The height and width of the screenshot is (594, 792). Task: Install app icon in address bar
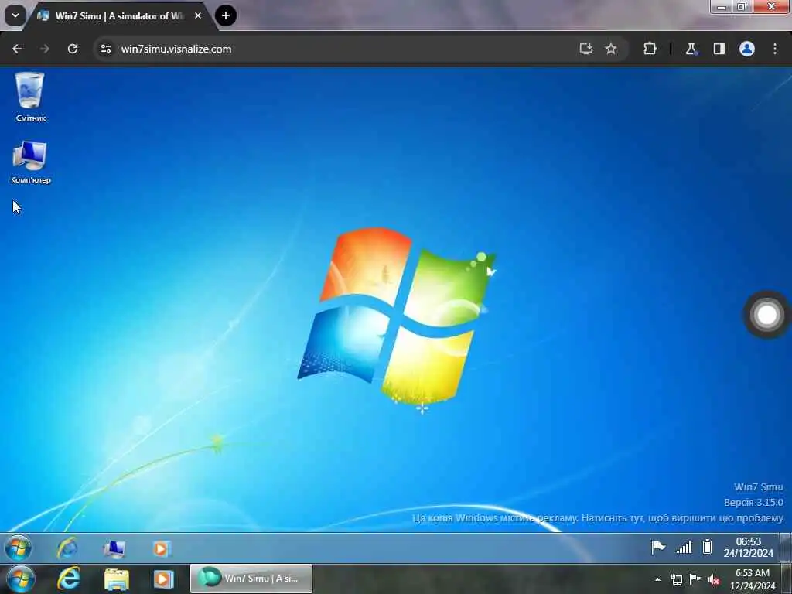click(x=586, y=49)
